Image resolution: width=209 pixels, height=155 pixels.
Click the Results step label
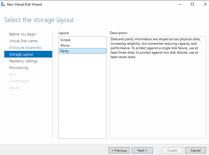click(15, 88)
